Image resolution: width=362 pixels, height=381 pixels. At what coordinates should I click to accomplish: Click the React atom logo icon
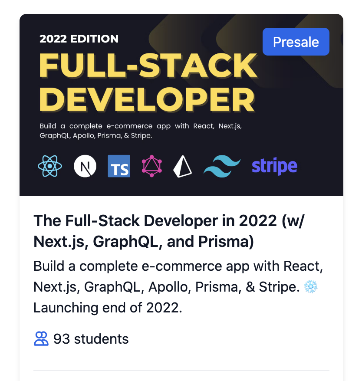(50, 166)
